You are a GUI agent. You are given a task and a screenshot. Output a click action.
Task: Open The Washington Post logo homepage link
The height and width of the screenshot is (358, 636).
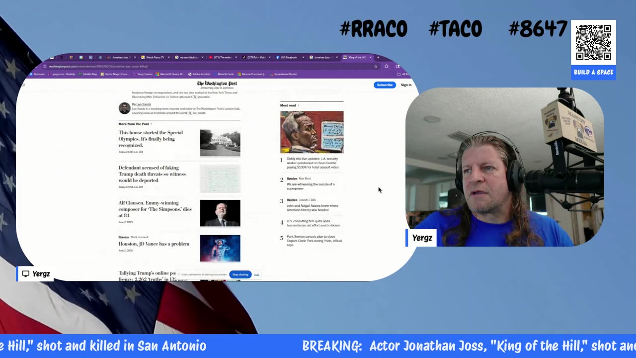pos(217,84)
